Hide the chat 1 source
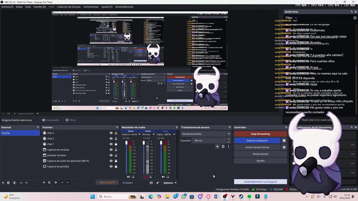The image size is (358, 201). [x=111, y=144]
